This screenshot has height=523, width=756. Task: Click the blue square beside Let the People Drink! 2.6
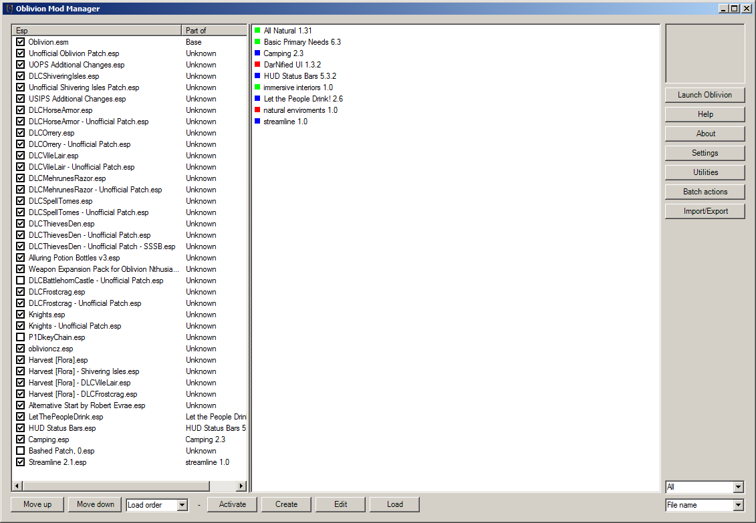click(x=257, y=98)
